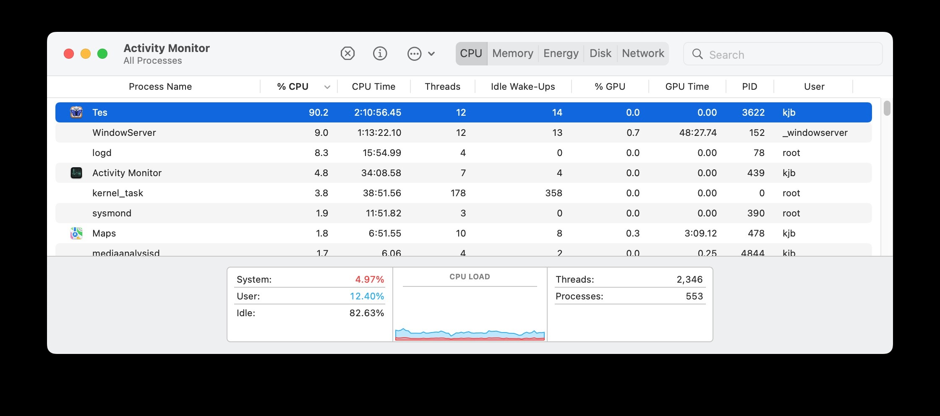Screen dimensions: 940x416
Task: Click the Activity Monitor row icon
Action: [76, 173]
